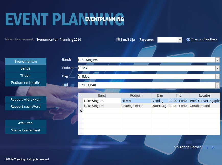
Task: Expand the Tijd combo box arrow
Action: click(x=217, y=85)
